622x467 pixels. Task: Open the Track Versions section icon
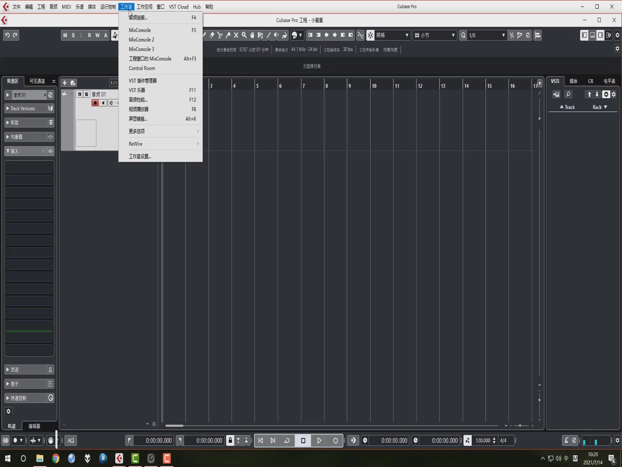coord(51,109)
